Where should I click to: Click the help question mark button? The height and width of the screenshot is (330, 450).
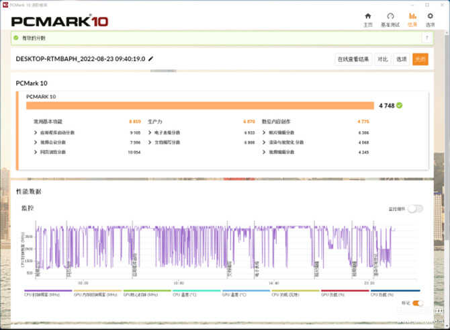click(x=426, y=38)
